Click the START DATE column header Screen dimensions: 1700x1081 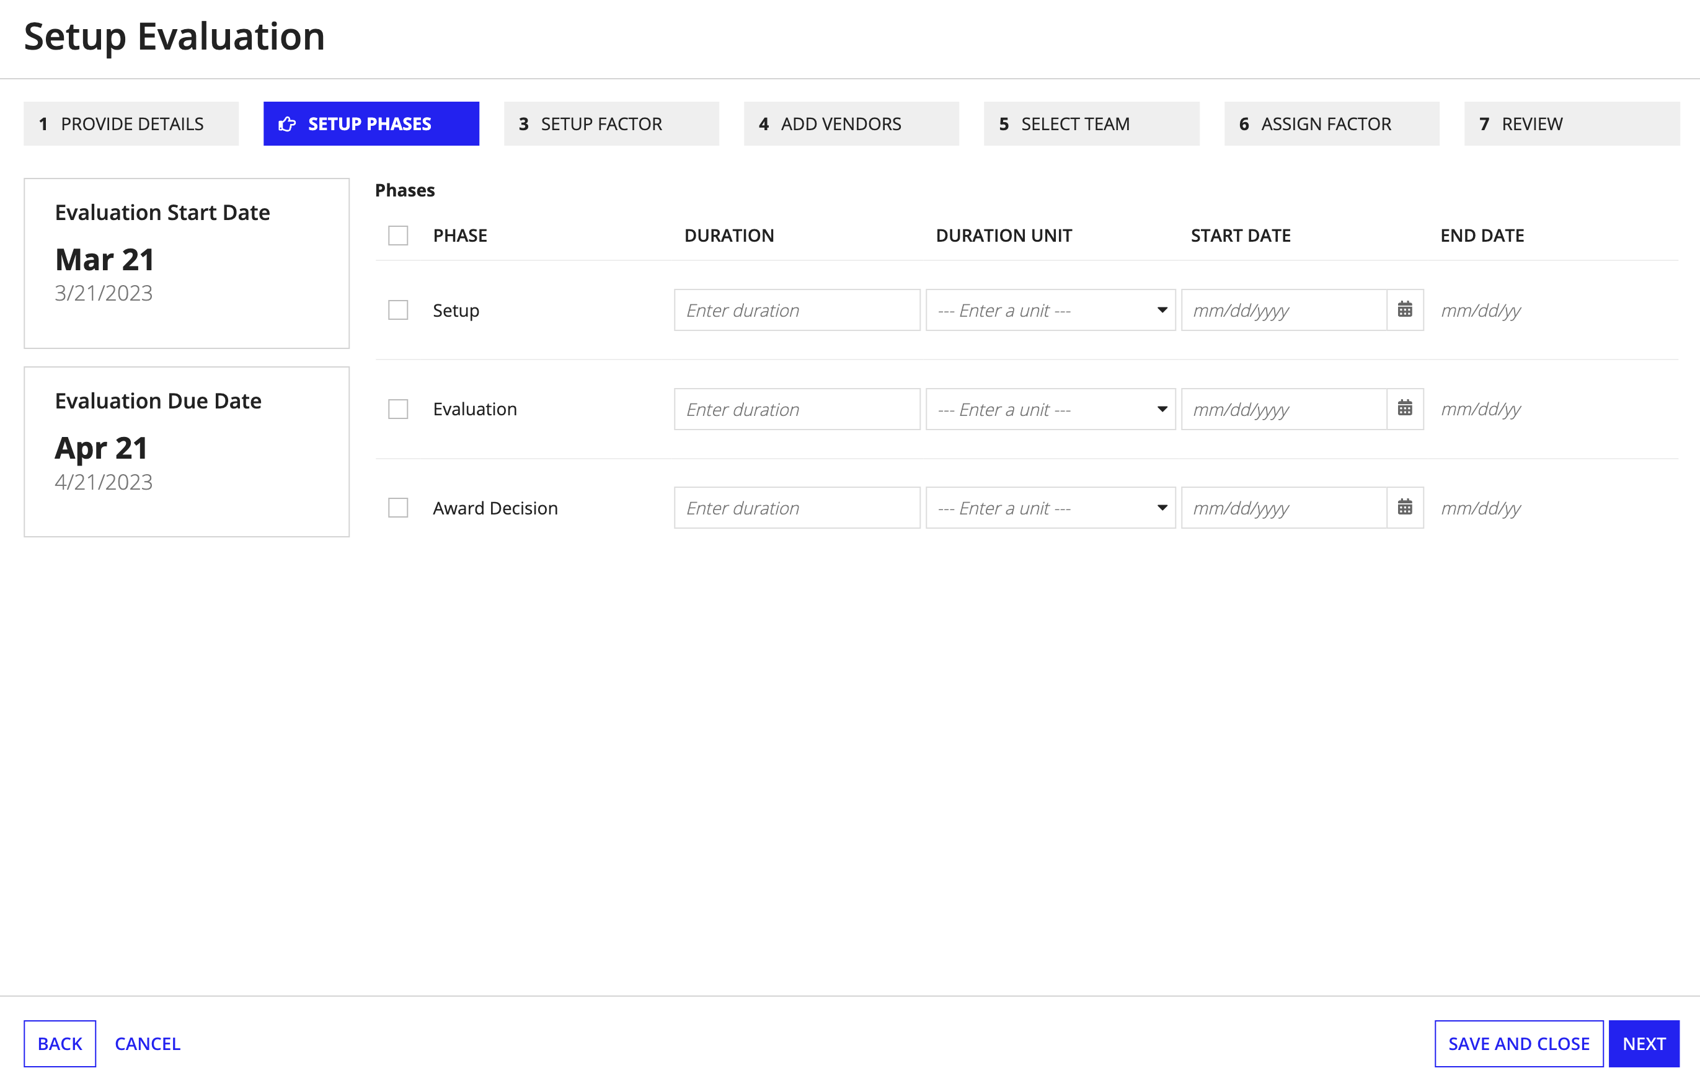[x=1241, y=236]
